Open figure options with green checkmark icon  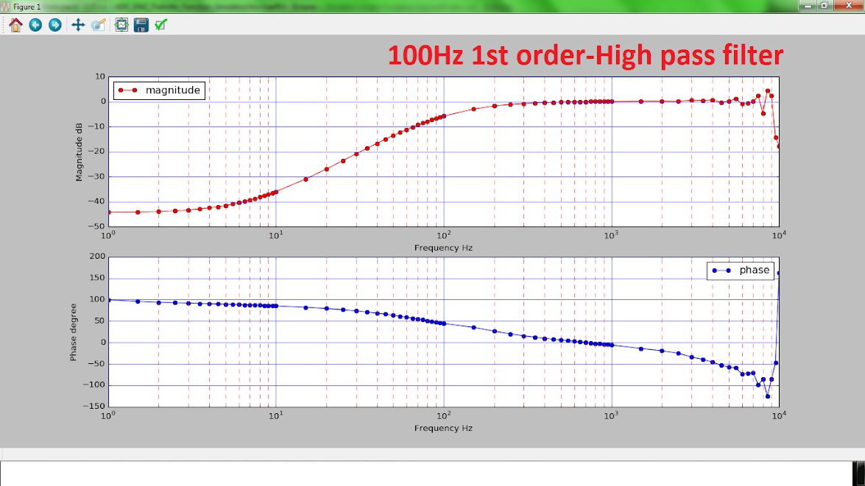point(160,25)
